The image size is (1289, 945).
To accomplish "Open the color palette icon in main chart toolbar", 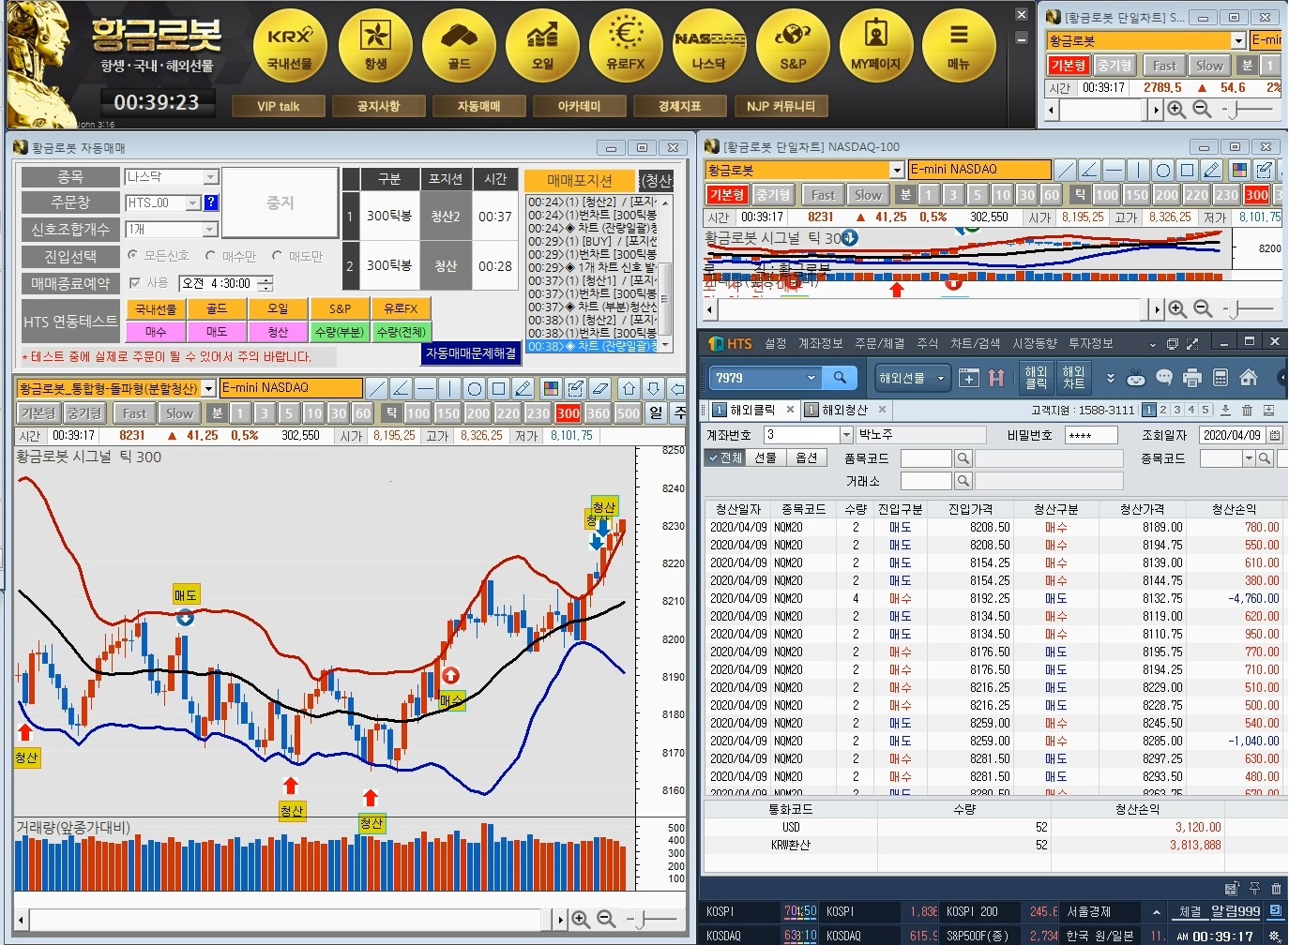I will (x=551, y=388).
